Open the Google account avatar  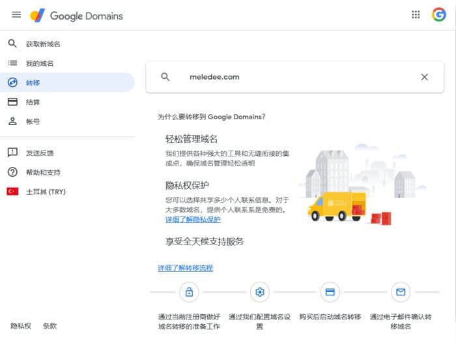(x=439, y=14)
